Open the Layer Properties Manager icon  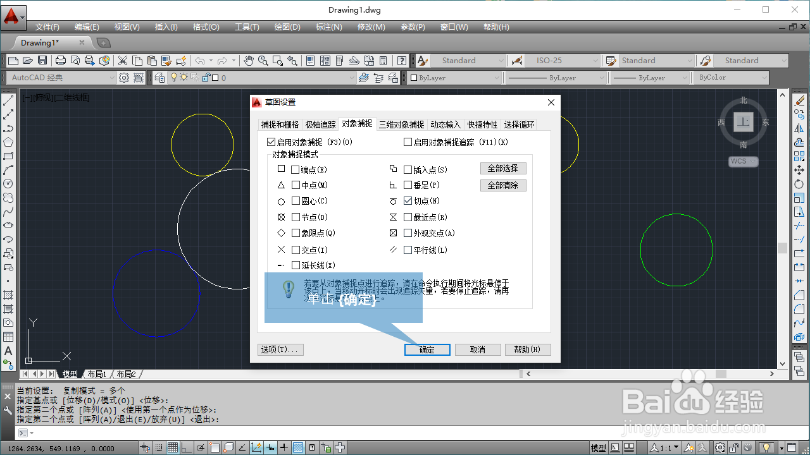pyautogui.click(x=159, y=78)
